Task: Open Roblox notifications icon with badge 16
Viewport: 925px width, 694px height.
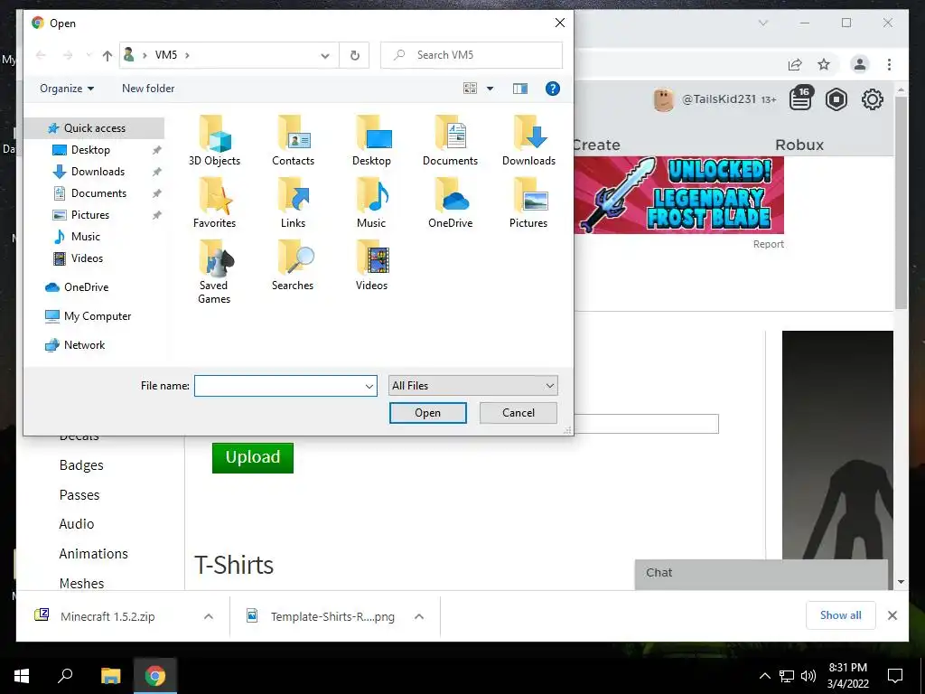Action: (x=801, y=99)
